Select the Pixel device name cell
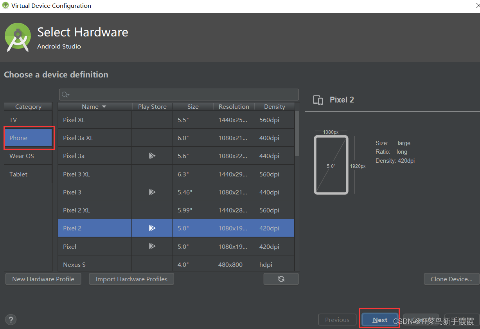The image size is (480, 329). [95, 246]
